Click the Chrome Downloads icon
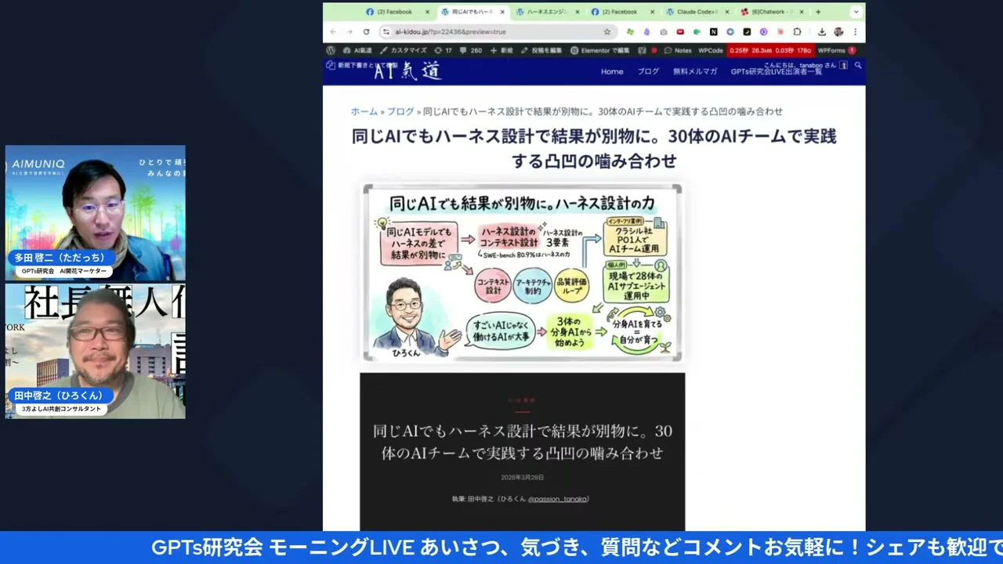The height and width of the screenshot is (564, 1003). [822, 31]
